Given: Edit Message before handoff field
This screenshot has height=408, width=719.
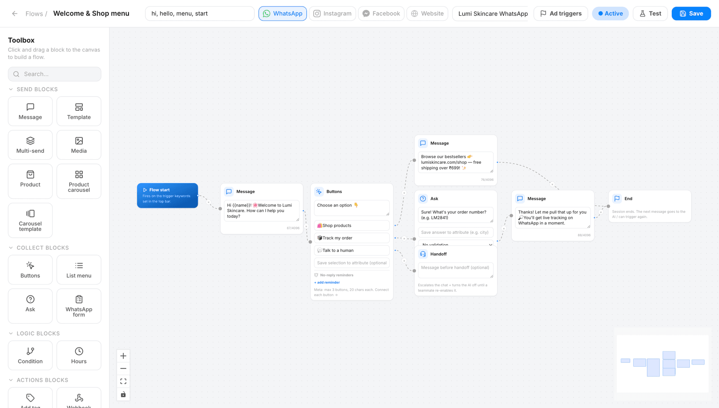Looking at the screenshot, I should pyautogui.click(x=456, y=270).
